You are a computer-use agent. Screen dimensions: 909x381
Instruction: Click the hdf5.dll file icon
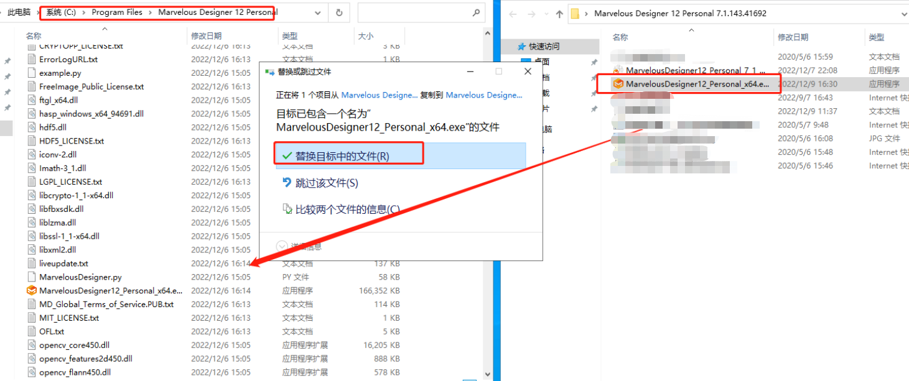coord(33,127)
